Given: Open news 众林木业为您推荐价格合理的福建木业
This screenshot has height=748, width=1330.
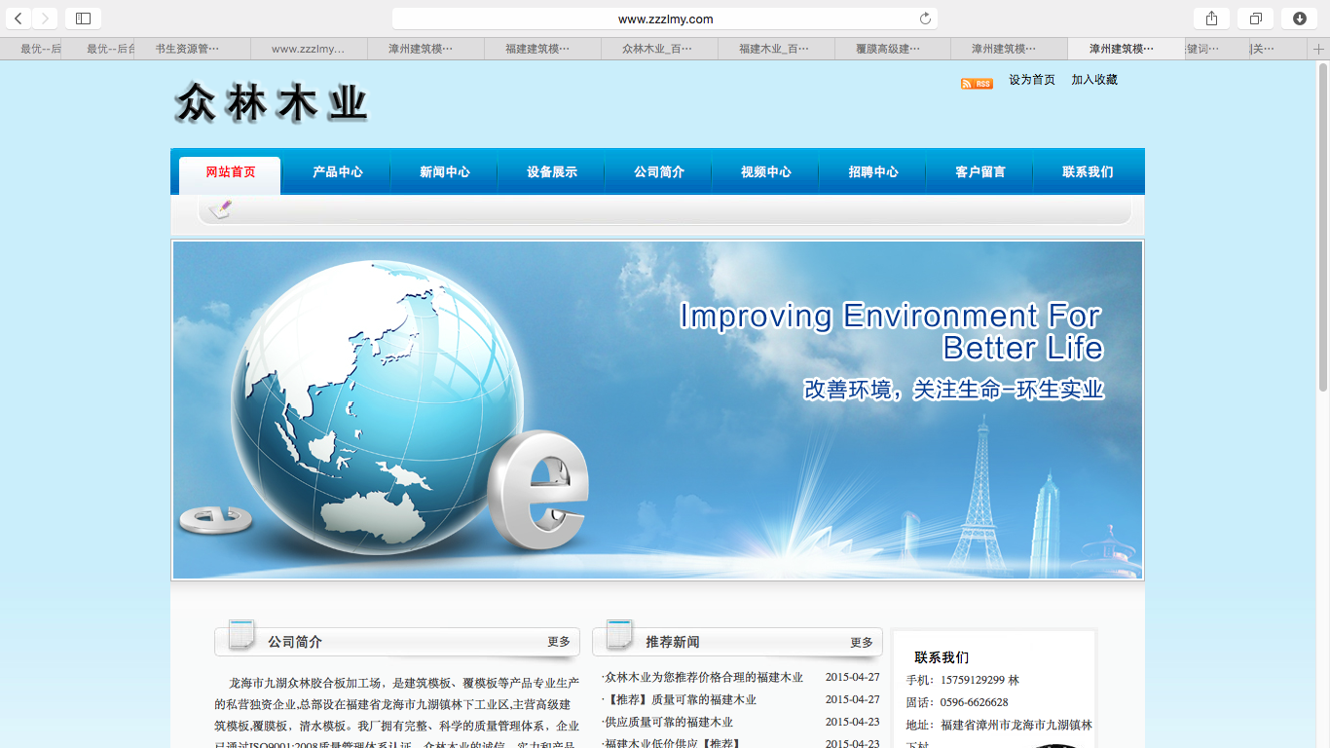Looking at the screenshot, I should 703,677.
